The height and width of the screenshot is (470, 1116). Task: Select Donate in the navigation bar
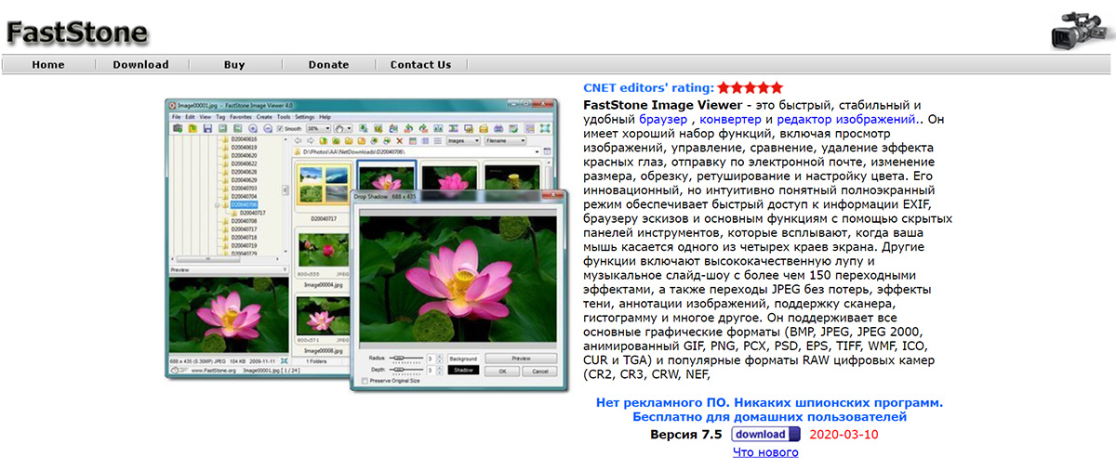[328, 65]
